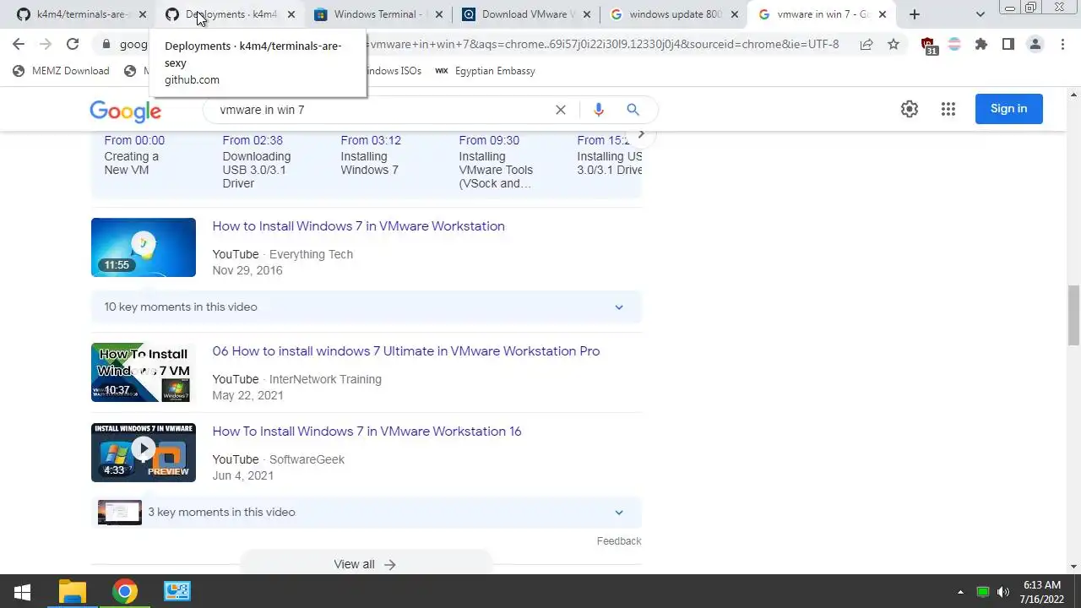Click the green tray status icon
This screenshot has height=608, width=1081.
pos(983,592)
